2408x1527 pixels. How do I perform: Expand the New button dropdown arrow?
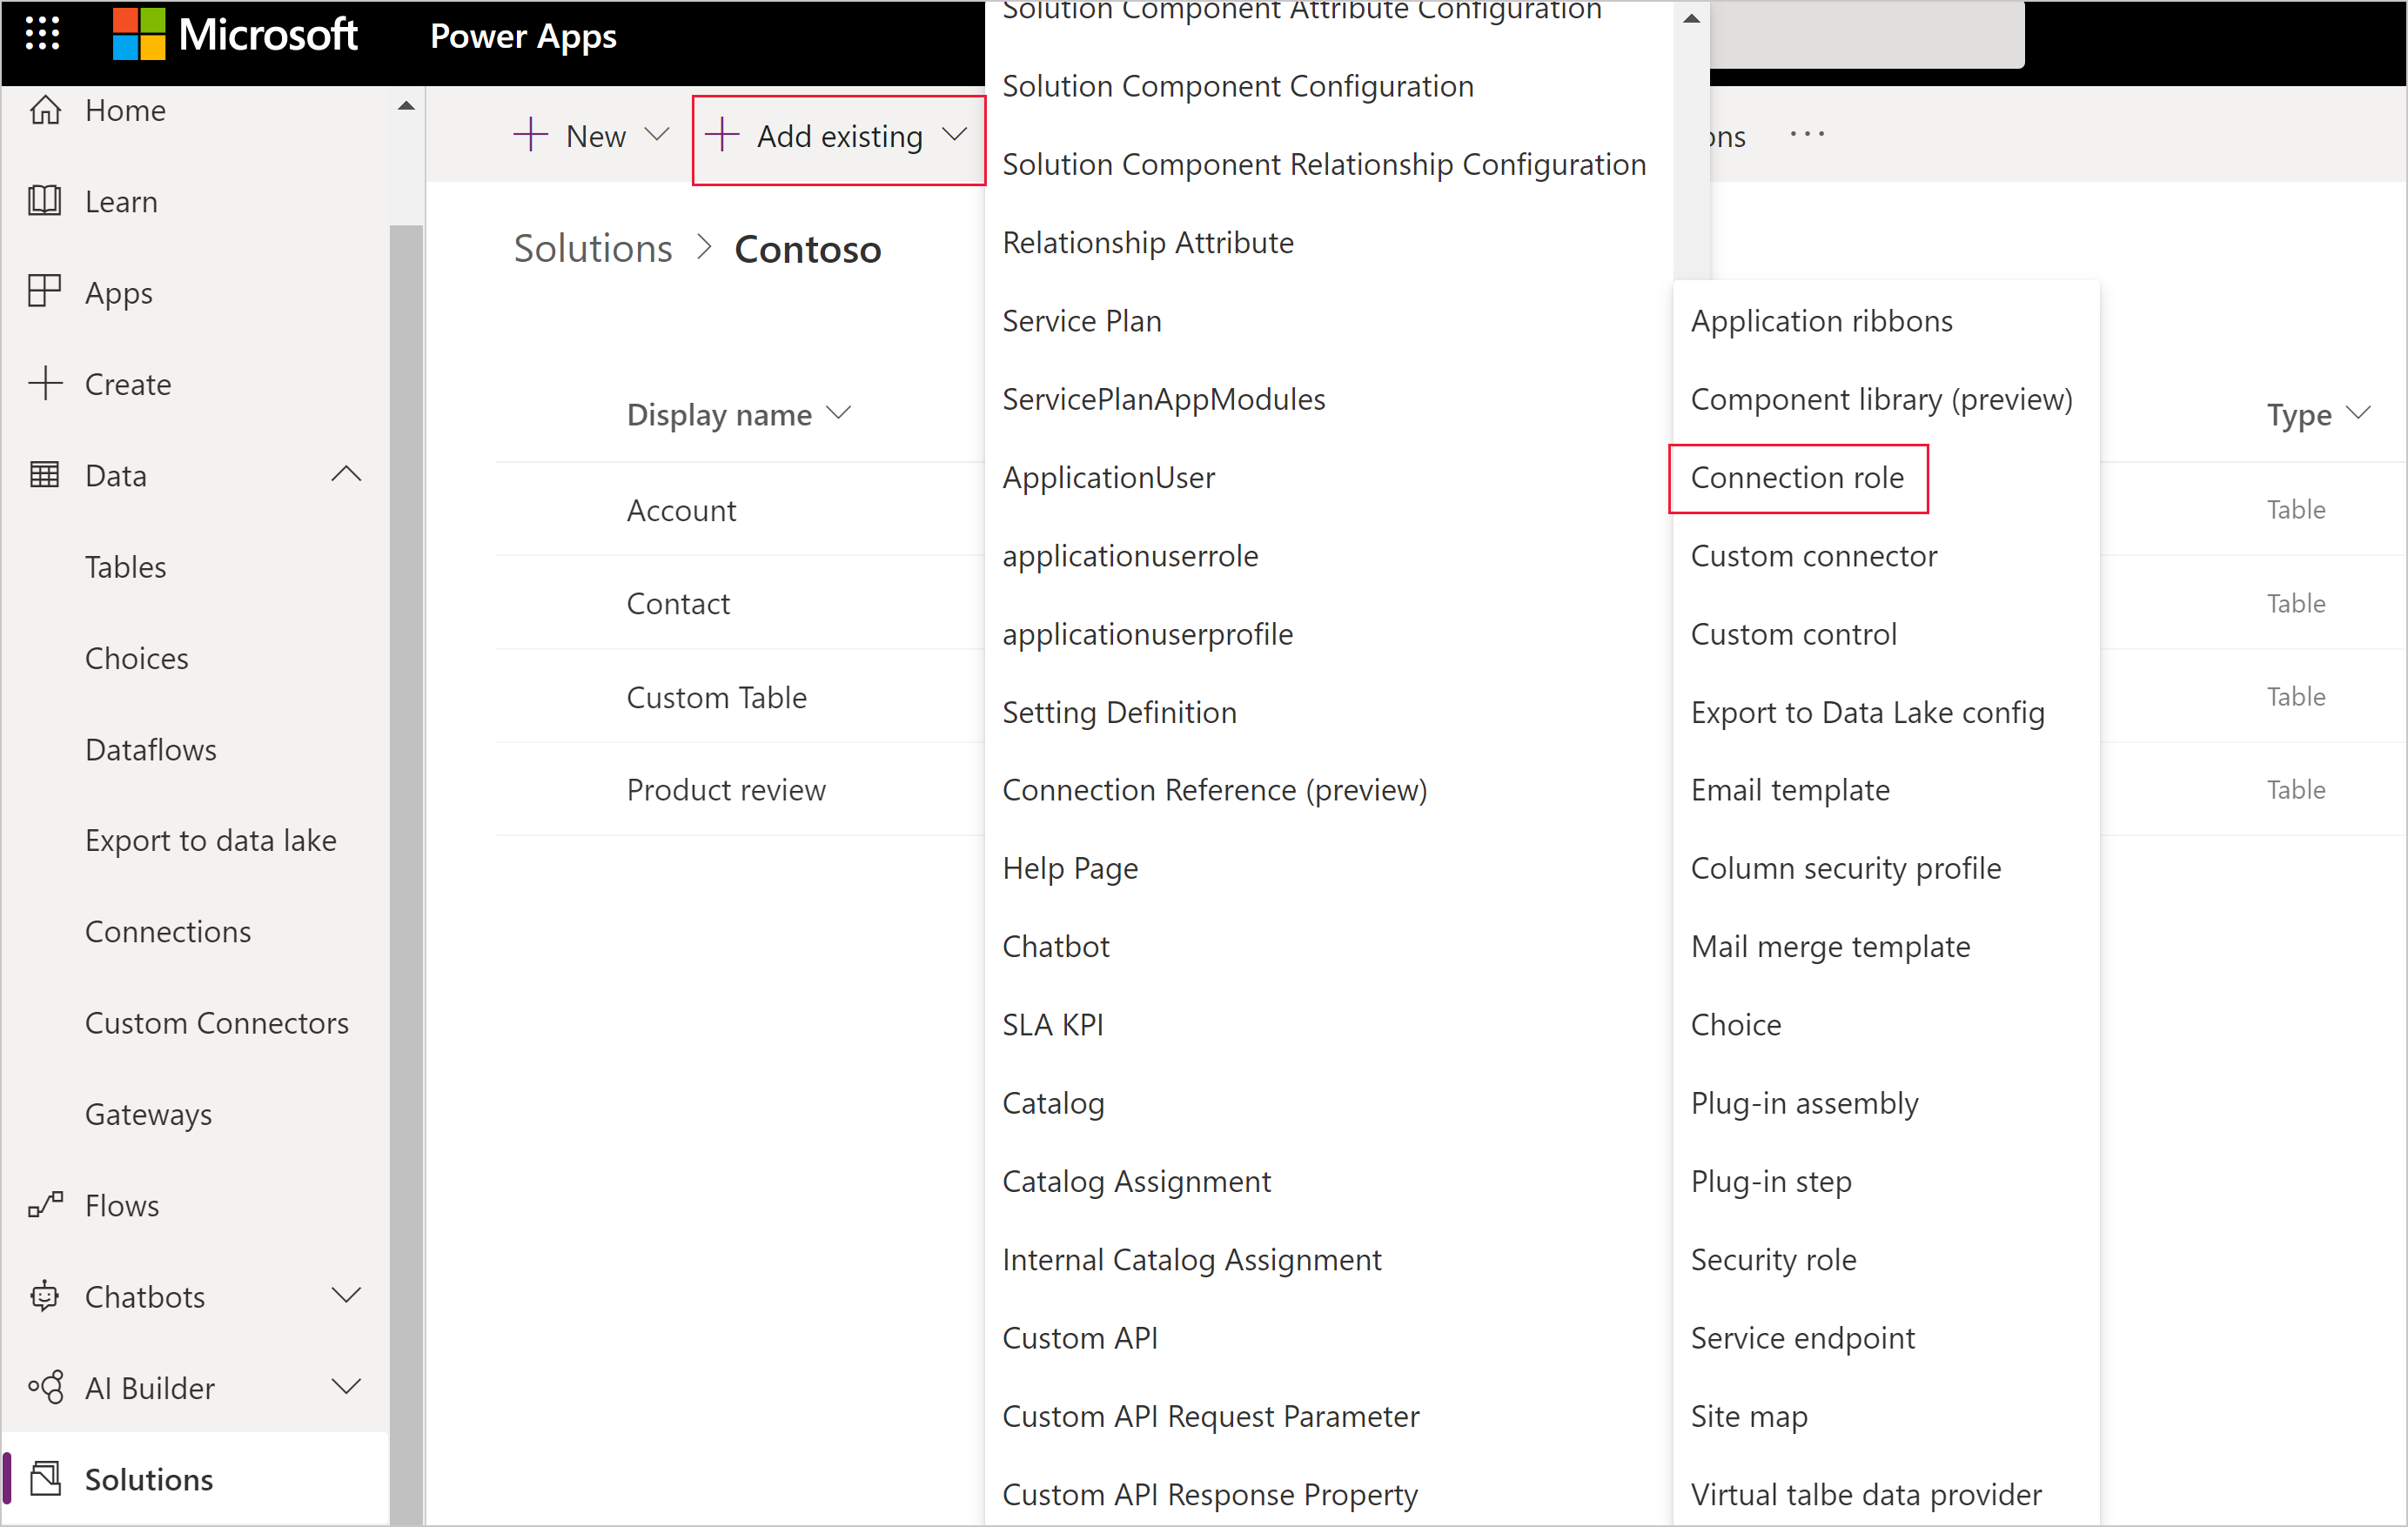click(x=651, y=135)
